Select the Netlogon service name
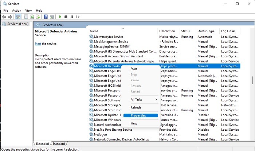Screen dimensions: 255x151 [100, 134]
